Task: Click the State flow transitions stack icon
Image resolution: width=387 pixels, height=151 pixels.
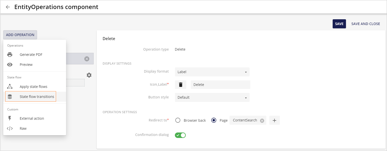Action: [x=10, y=96]
